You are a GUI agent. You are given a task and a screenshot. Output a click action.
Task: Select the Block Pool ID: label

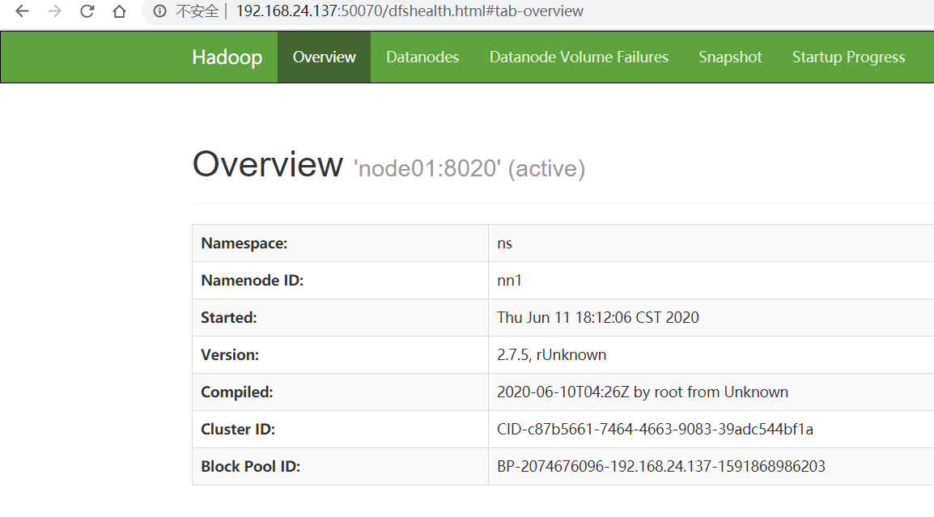pyautogui.click(x=251, y=466)
